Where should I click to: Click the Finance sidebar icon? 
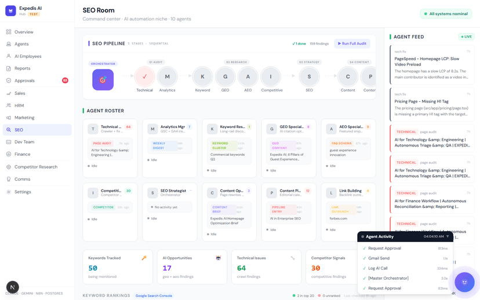(x=9, y=154)
